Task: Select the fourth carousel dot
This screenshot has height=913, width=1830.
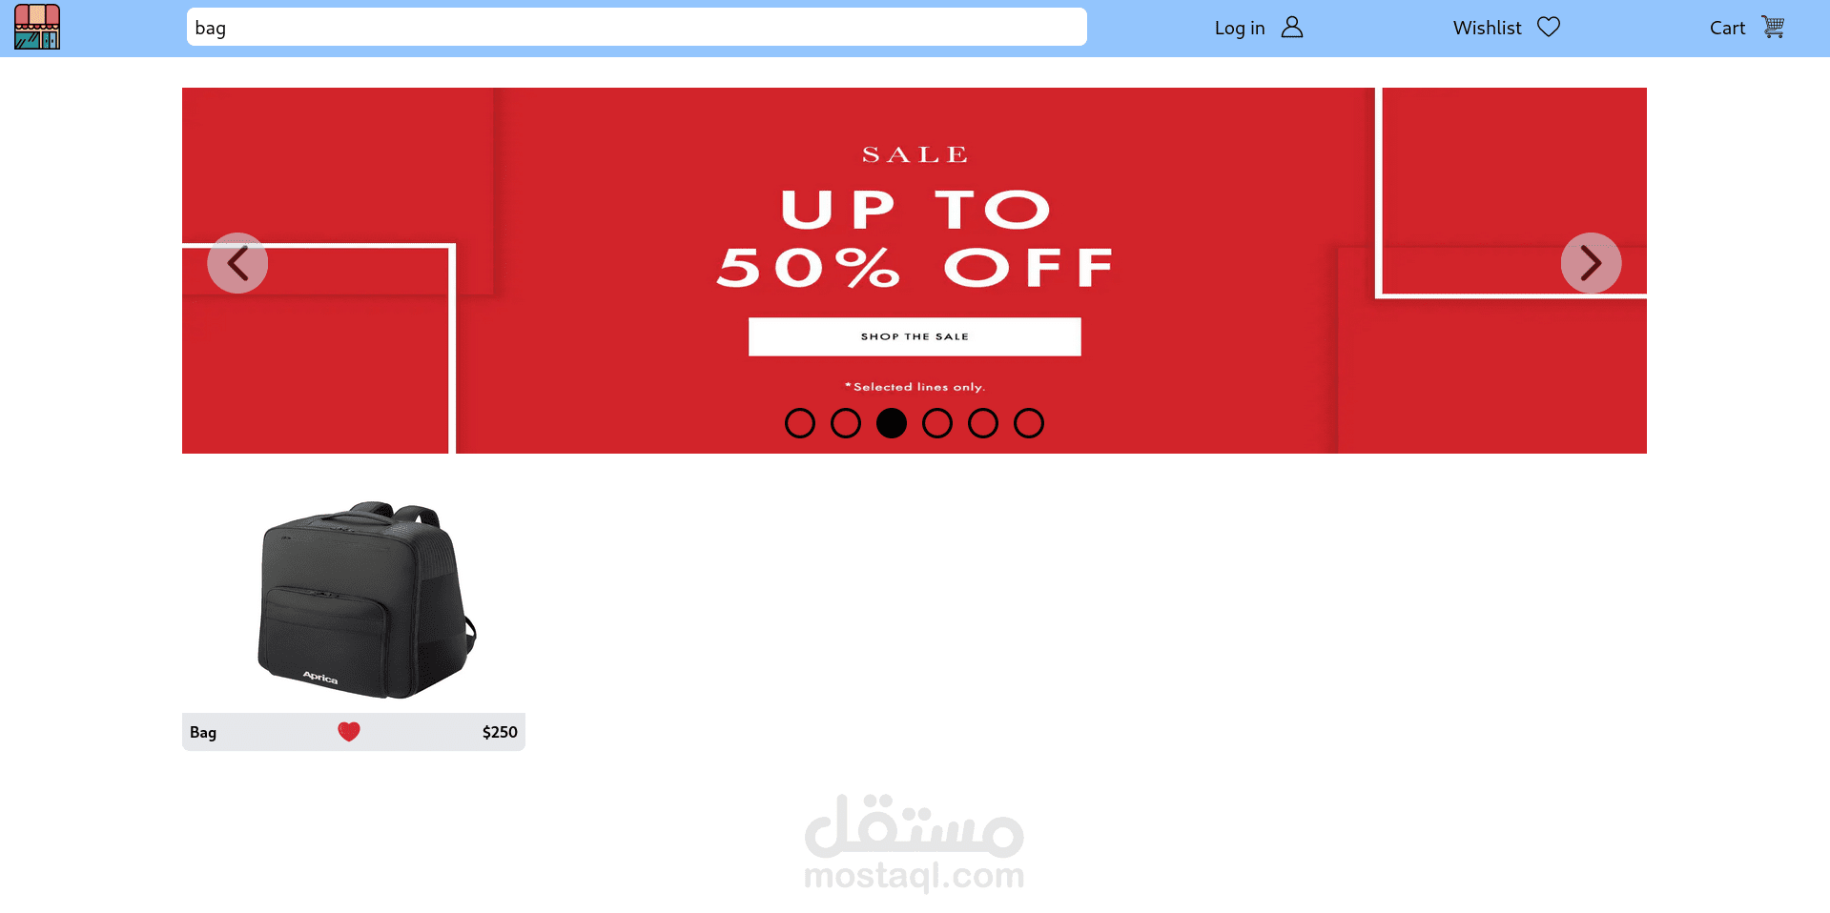Action: pyautogui.click(x=937, y=423)
